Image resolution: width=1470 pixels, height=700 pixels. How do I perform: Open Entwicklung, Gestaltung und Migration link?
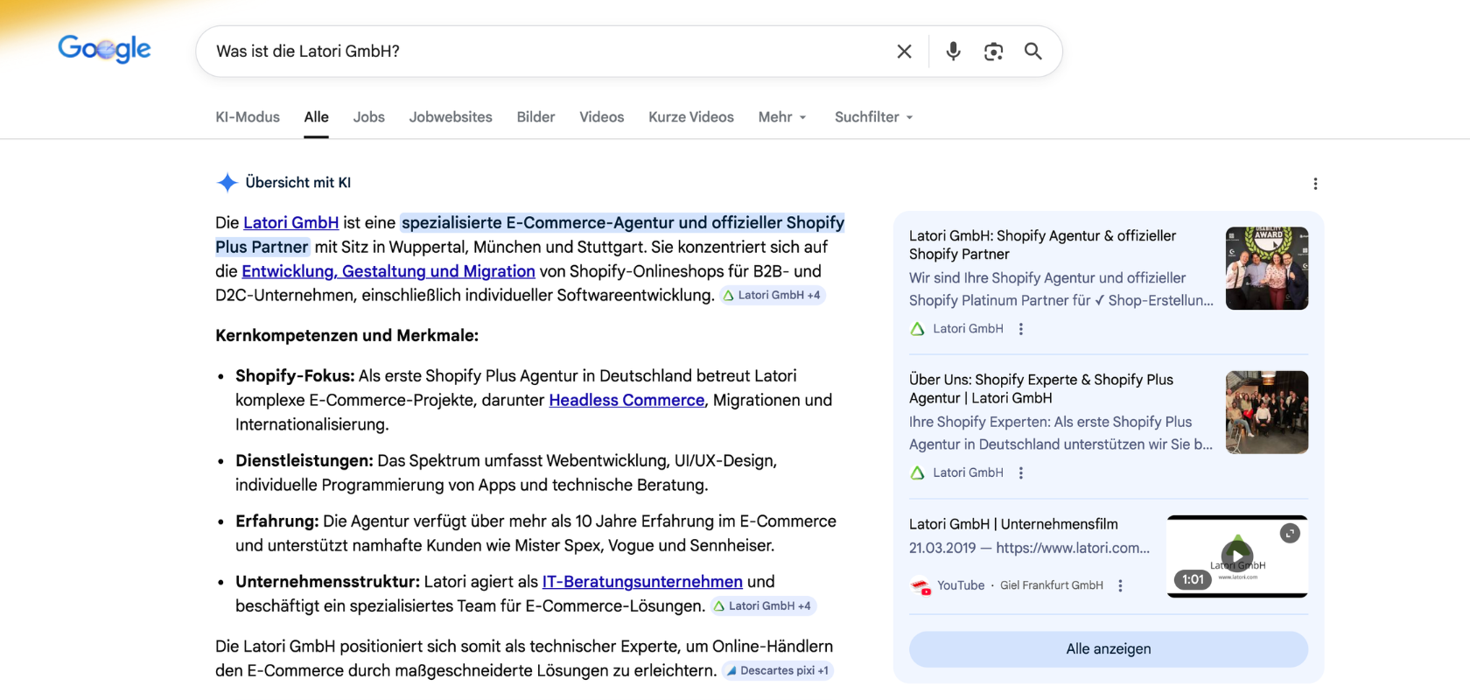pos(388,271)
